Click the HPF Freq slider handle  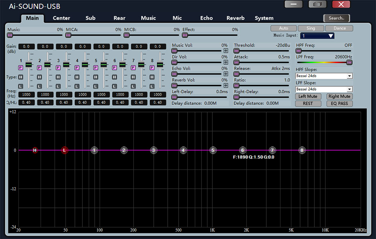299,51
